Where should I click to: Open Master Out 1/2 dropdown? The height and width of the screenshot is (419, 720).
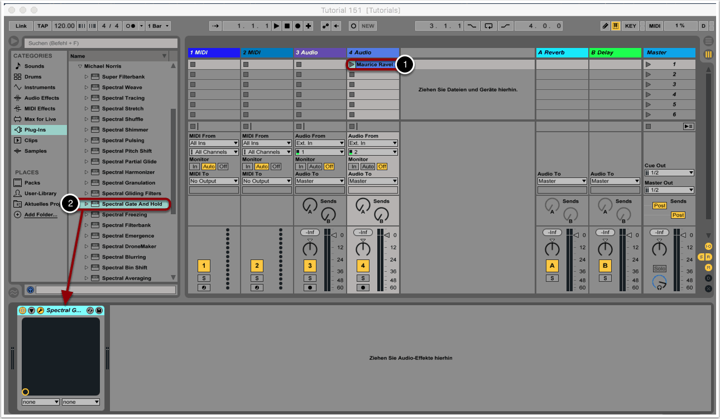tap(669, 190)
